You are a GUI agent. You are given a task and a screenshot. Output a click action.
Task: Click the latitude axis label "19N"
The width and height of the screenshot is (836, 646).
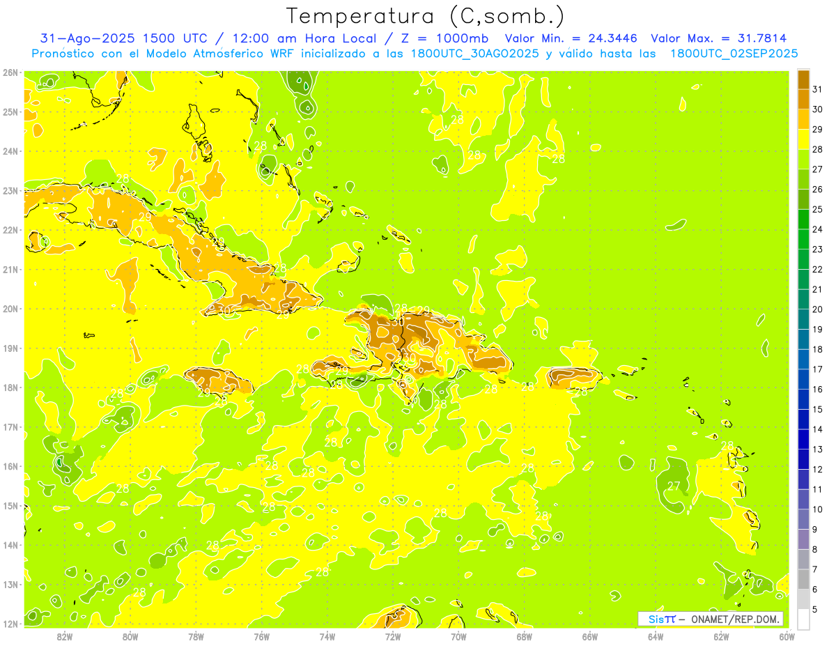pos(10,348)
